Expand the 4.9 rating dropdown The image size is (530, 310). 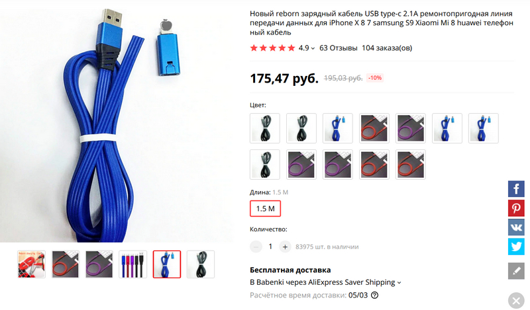pyautogui.click(x=307, y=48)
